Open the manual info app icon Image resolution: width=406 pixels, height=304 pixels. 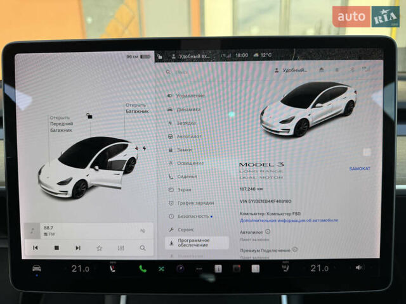pos(218,269)
